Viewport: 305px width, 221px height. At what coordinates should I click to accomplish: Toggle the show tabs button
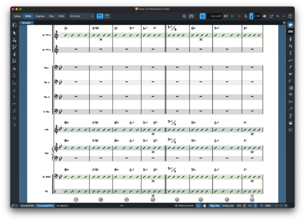coord(100,16)
